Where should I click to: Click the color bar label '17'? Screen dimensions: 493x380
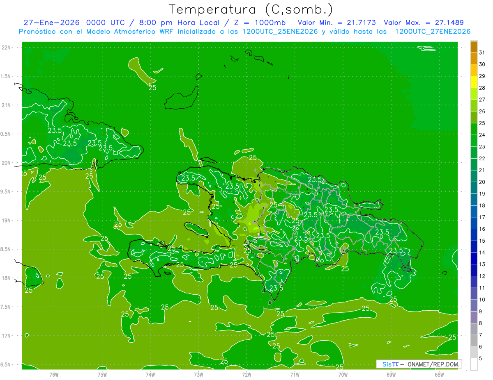click(x=482, y=217)
